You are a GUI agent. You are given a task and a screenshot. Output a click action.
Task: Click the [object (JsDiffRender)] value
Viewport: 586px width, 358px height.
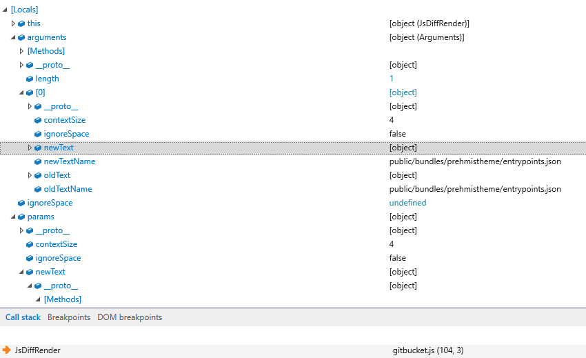(429, 23)
